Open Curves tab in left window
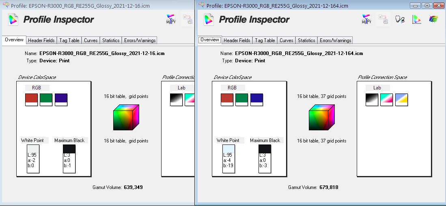 coord(91,40)
